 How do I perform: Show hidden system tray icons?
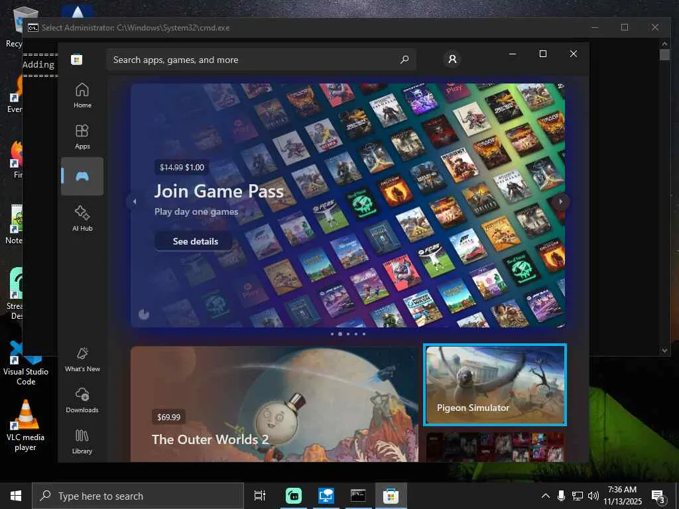[546, 496]
